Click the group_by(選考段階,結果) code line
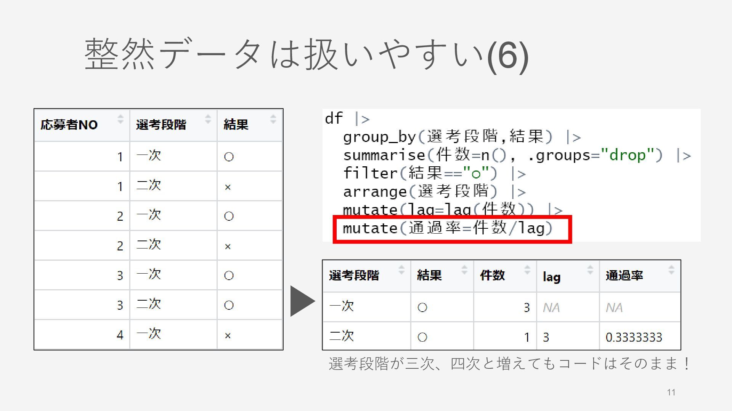This screenshot has width=732, height=411. pyautogui.click(x=462, y=137)
